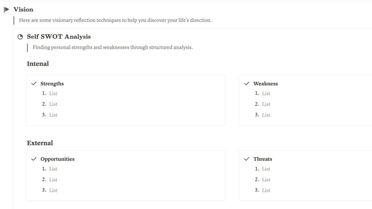
Task: Edit first List item under Strengths
Action: 53,94
